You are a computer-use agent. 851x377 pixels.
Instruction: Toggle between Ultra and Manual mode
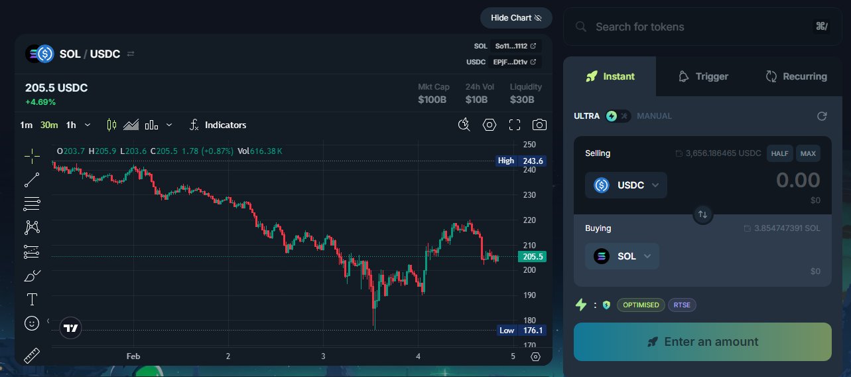click(x=618, y=116)
